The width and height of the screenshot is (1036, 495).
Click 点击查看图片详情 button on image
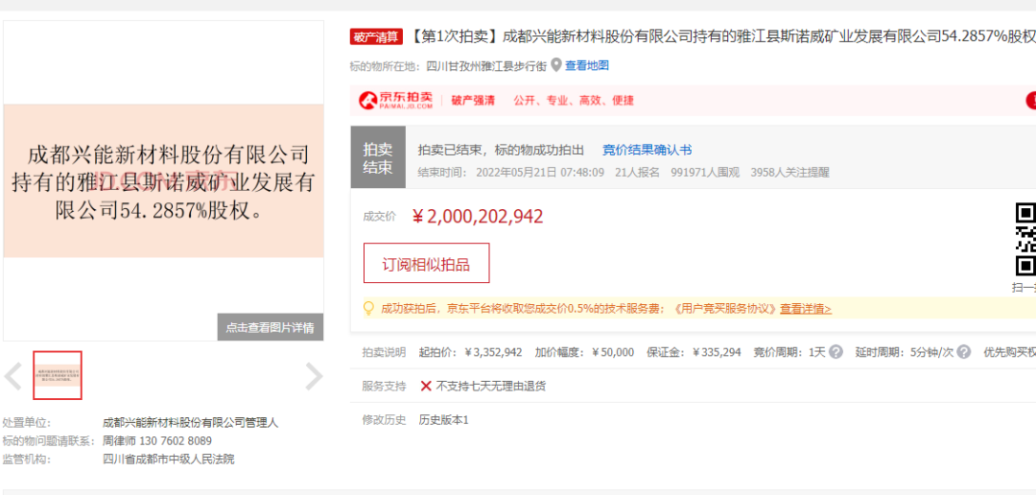click(x=271, y=327)
